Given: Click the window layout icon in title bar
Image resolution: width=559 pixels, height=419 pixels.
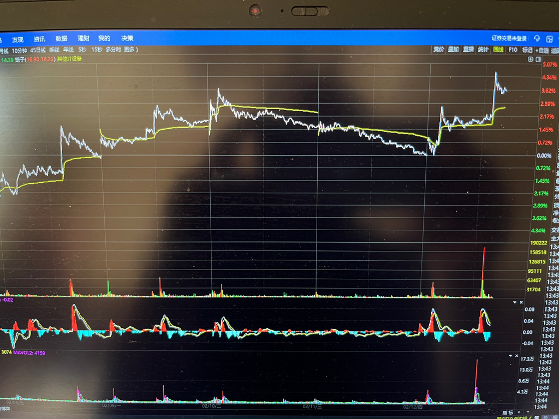Looking at the screenshot, I should (x=549, y=39).
